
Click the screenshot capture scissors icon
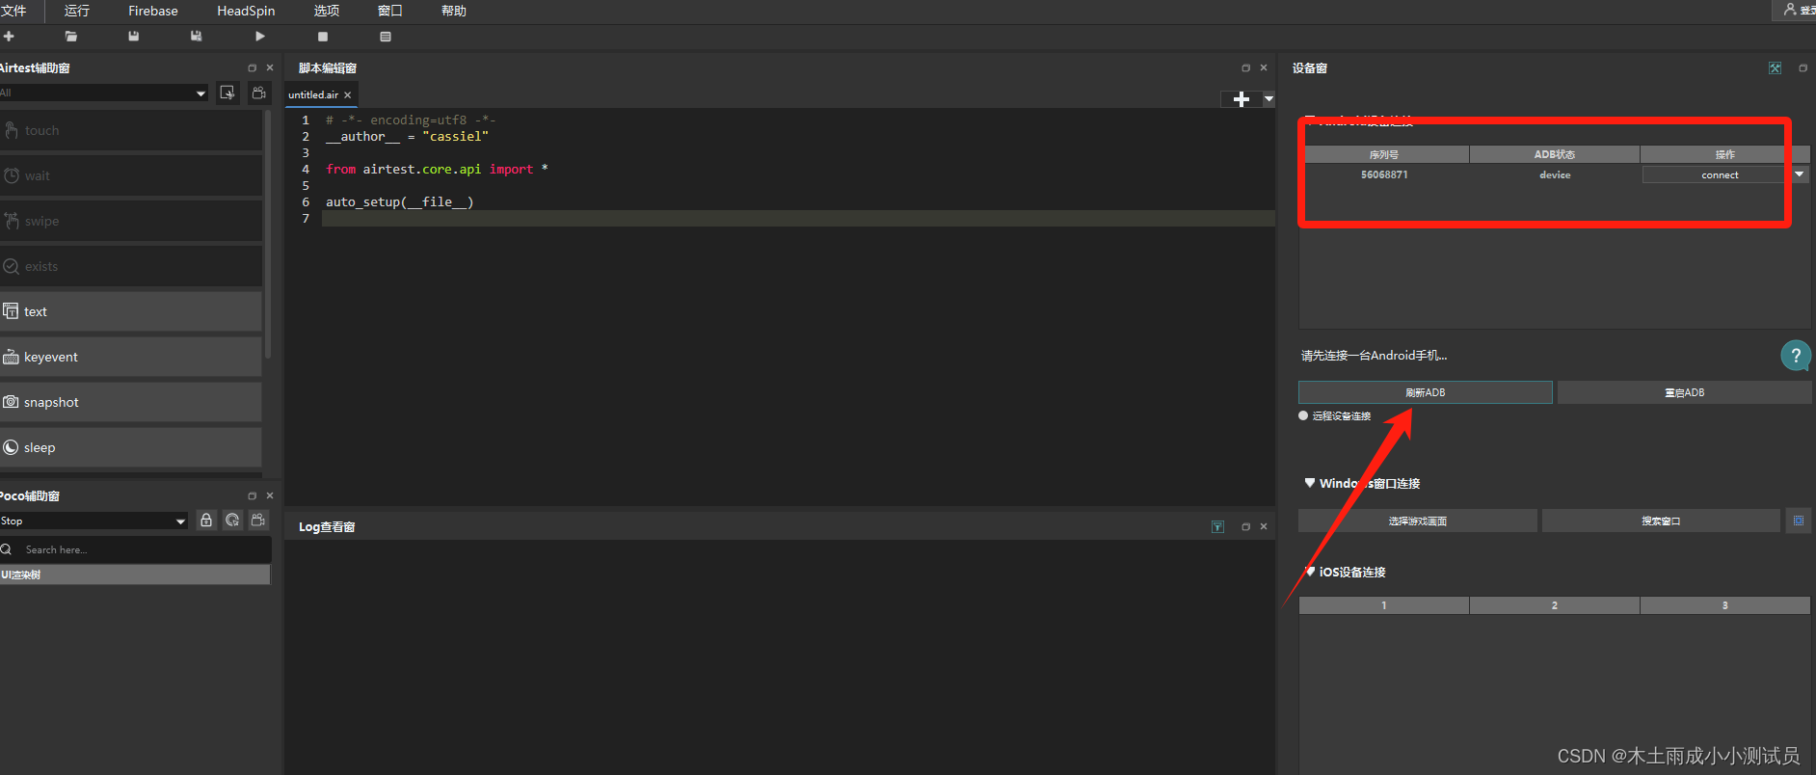[227, 93]
